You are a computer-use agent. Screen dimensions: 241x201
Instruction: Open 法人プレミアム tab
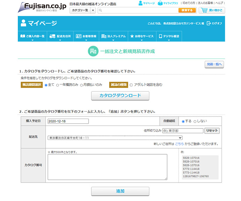click(x=113, y=36)
